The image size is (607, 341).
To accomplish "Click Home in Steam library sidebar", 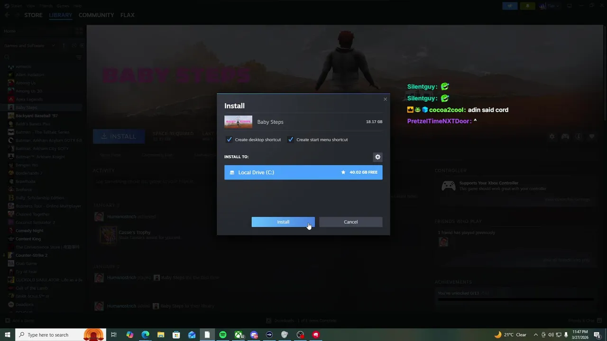I will click(x=10, y=31).
